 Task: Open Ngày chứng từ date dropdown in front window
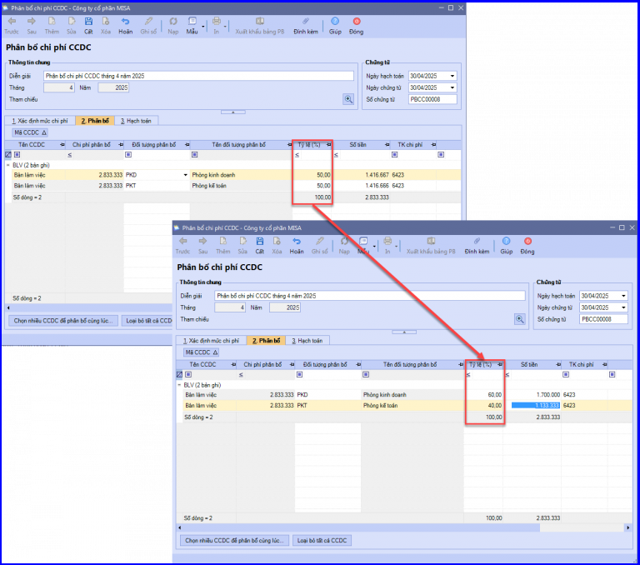pos(623,307)
